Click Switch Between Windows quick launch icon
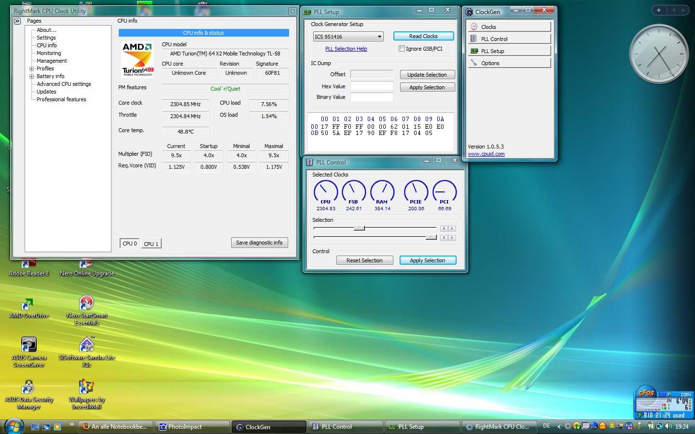The image size is (695, 434). (x=46, y=427)
